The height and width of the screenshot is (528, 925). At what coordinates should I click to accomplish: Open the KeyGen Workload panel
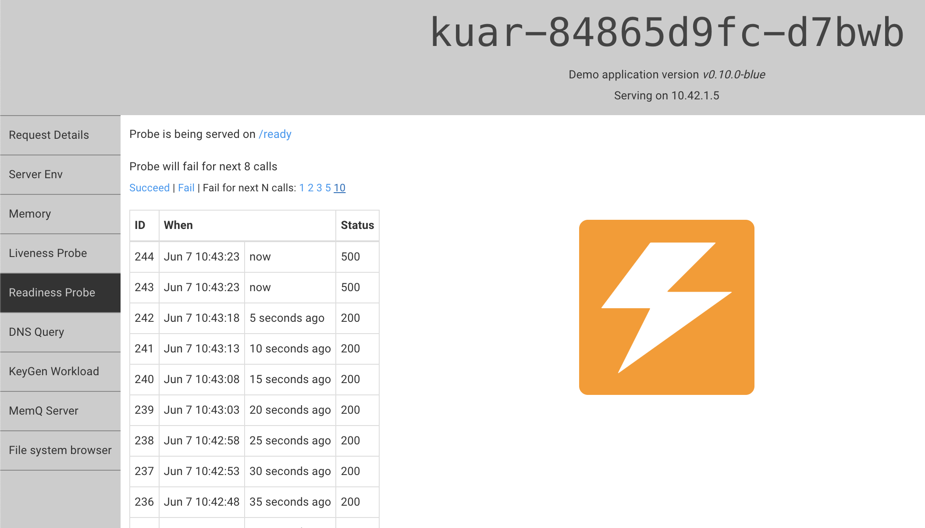[x=53, y=371]
